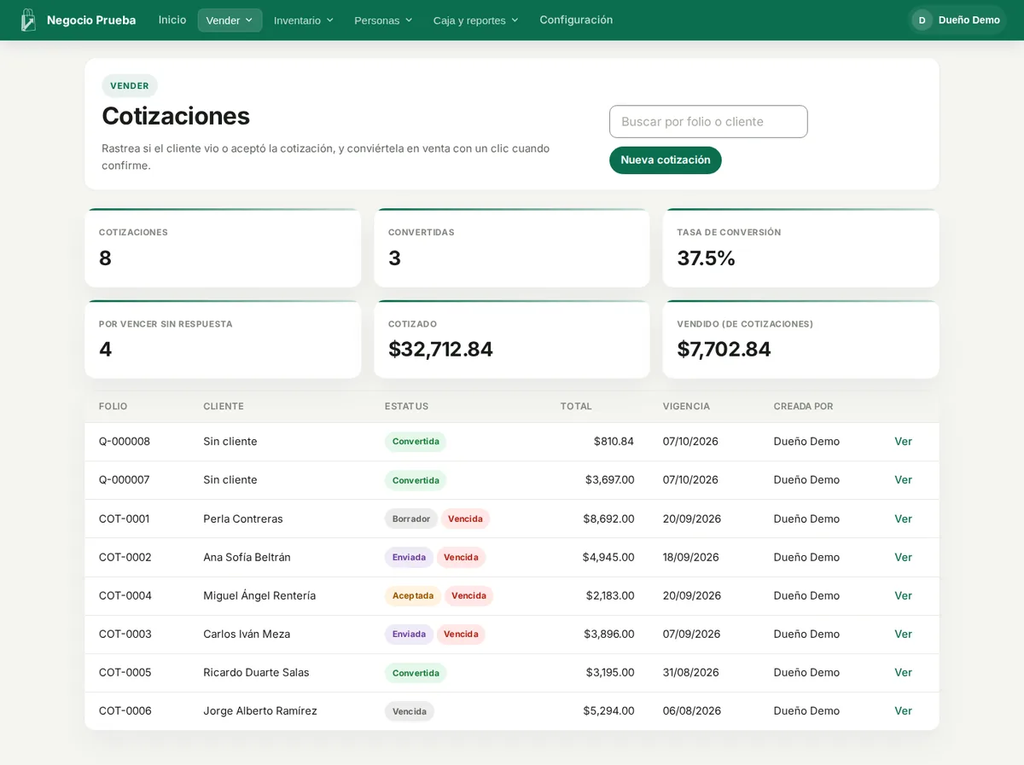Screen dimensions: 1024x765
Task: Click the VENDER tag above the title
Action: click(130, 85)
